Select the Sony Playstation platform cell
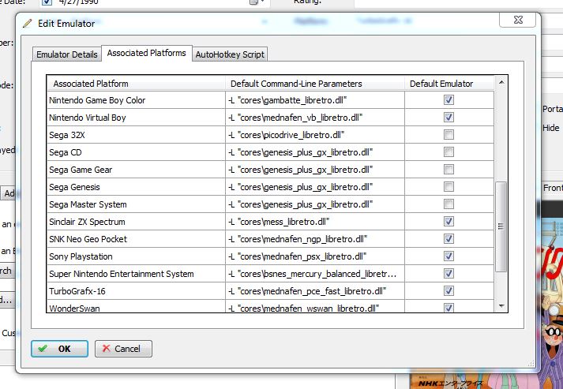The image size is (563, 389). [x=136, y=256]
